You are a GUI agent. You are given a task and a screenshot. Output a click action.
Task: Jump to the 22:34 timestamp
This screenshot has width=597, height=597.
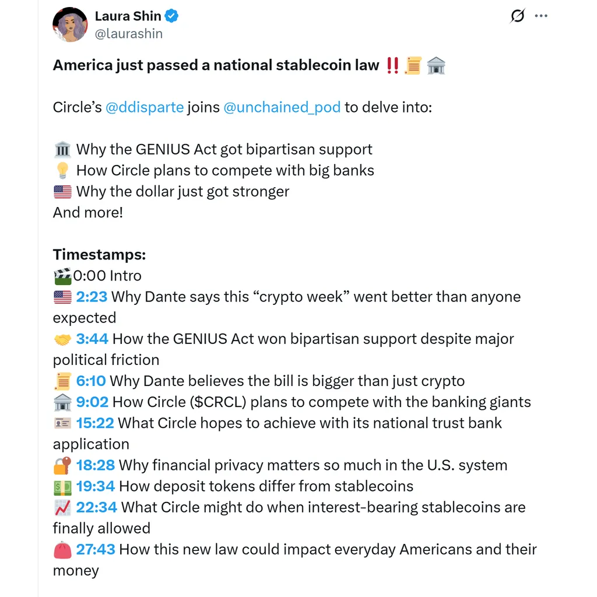pyautogui.click(x=97, y=507)
